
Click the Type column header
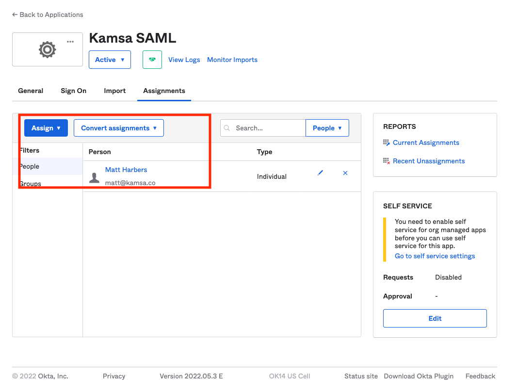click(x=264, y=152)
